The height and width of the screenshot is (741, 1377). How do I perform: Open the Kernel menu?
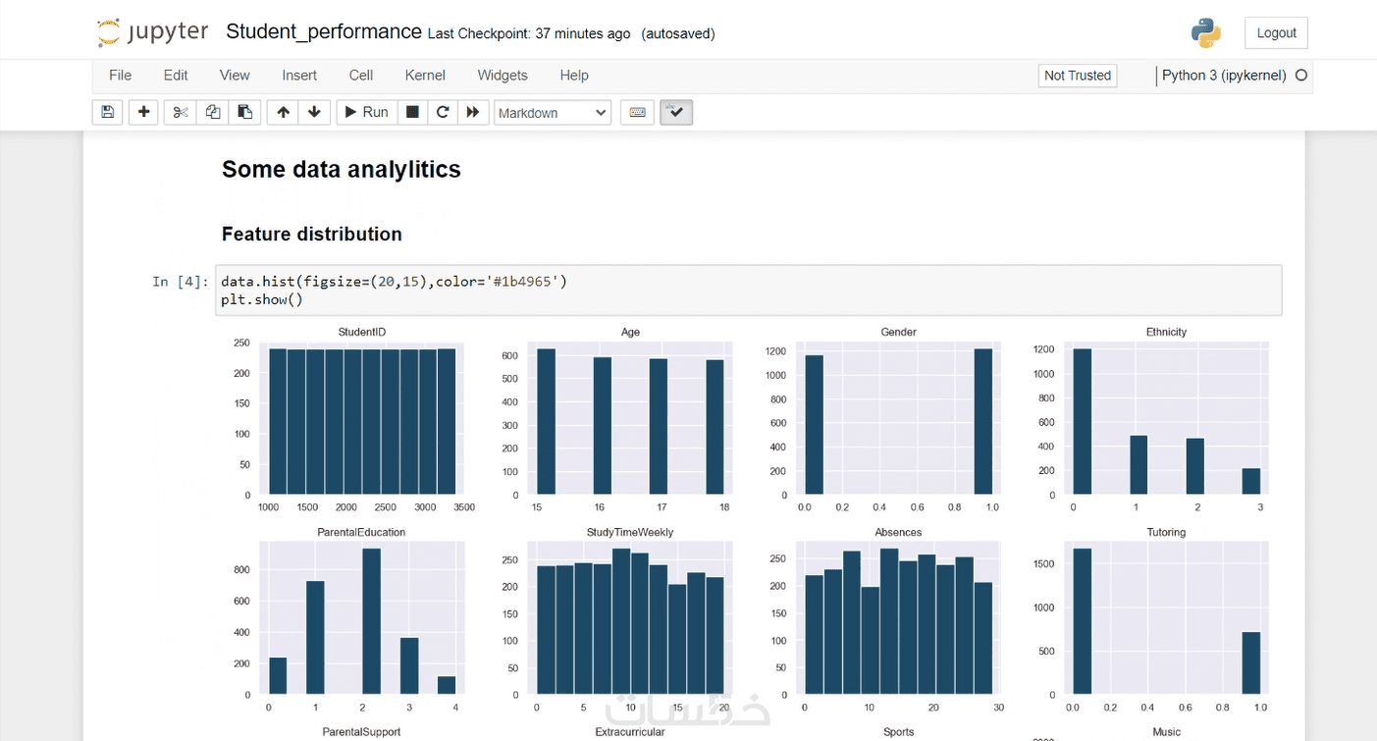(425, 76)
